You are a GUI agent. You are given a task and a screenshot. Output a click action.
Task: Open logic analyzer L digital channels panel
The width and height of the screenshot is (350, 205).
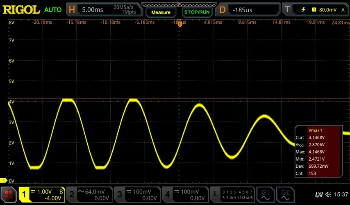(233, 195)
